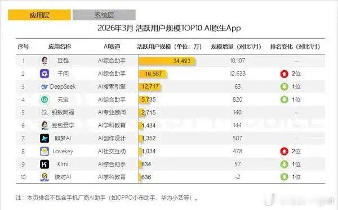This screenshot has width=338, height=210.
Task: Click AI专业顾问 category in 蚂蚁阿福 row
Action: (x=112, y=112)
